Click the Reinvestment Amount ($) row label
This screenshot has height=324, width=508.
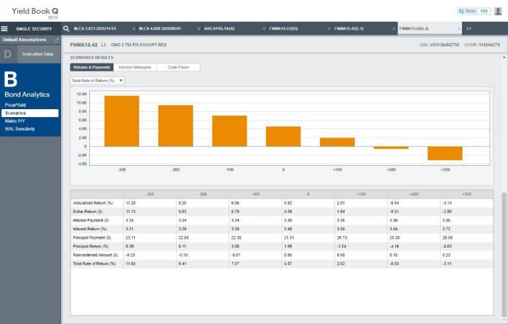[95, 255]
